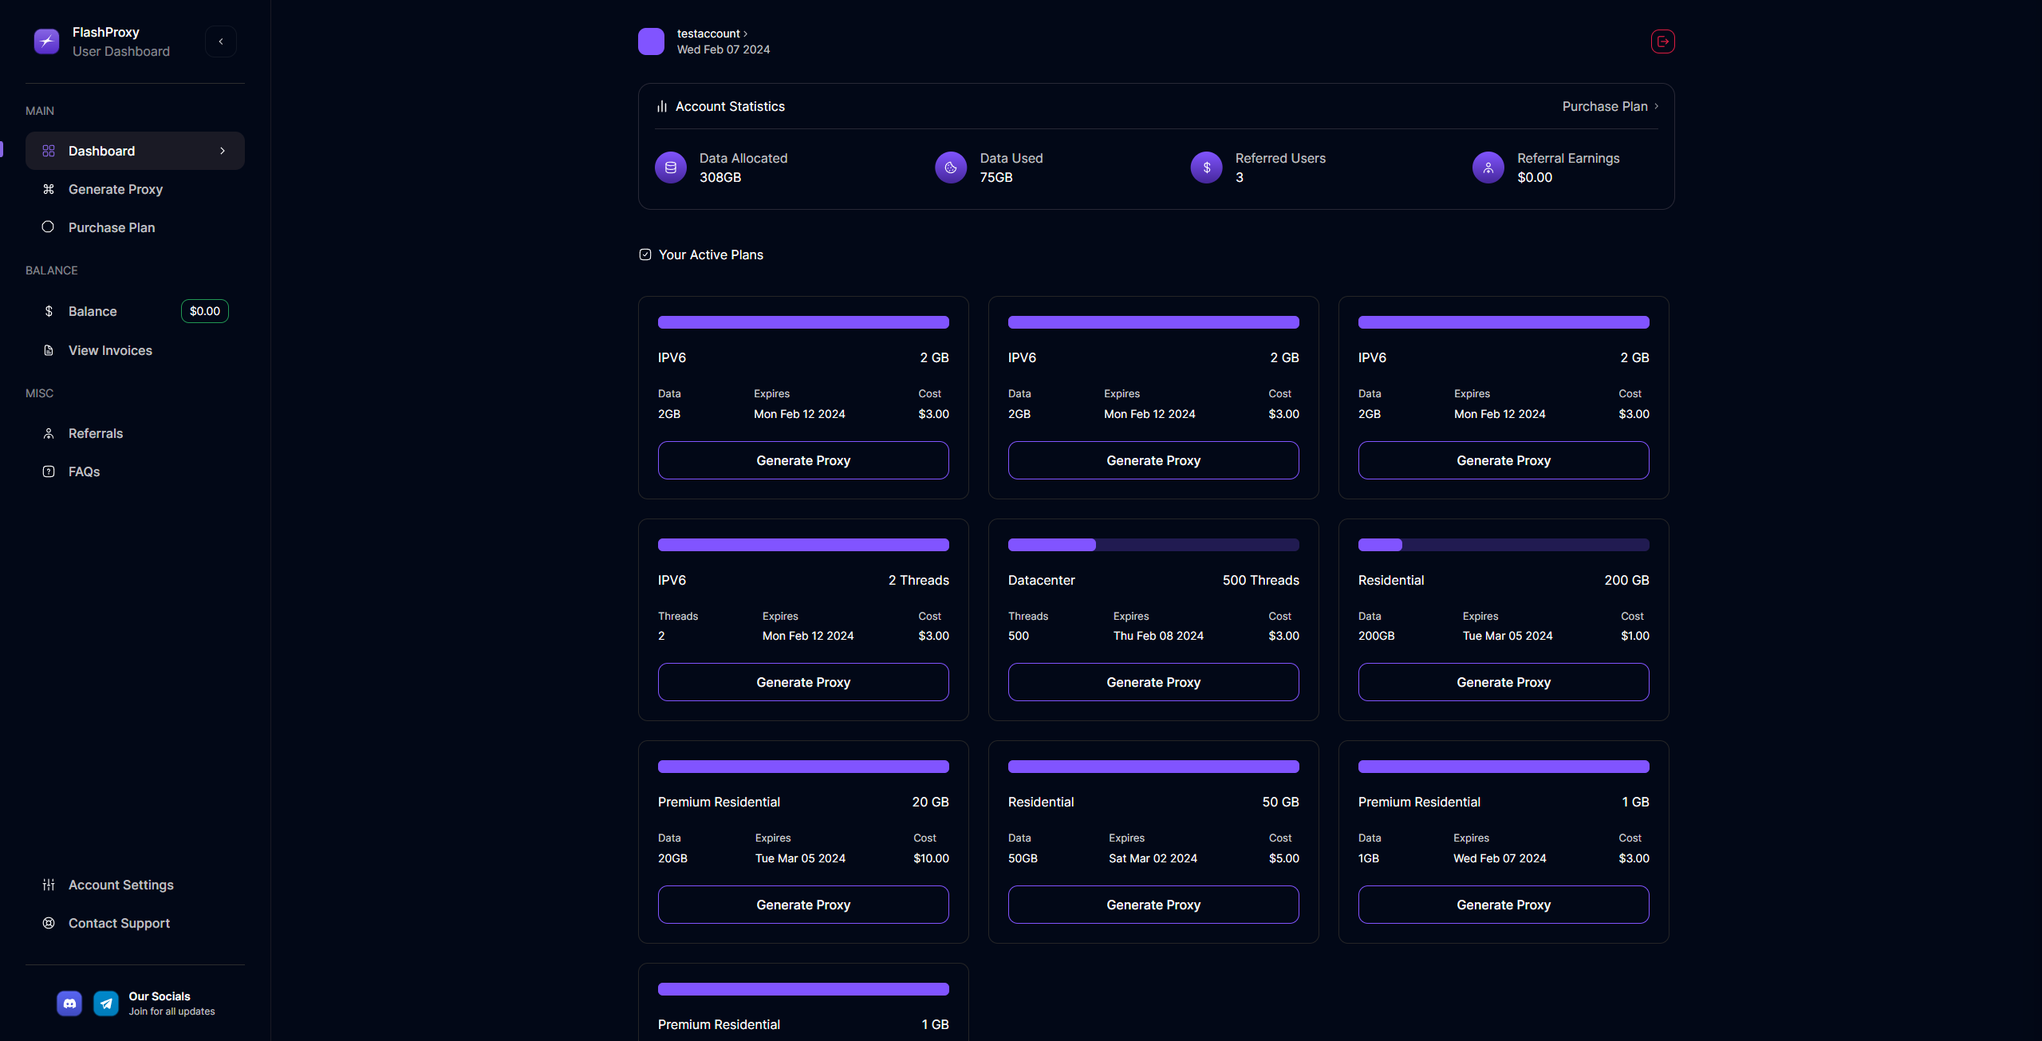Image resolution: width=2042 pixels, height=1041 pixels.
Task: Click the Your Active Plans checkbox icon
Action: pos(645,254)
